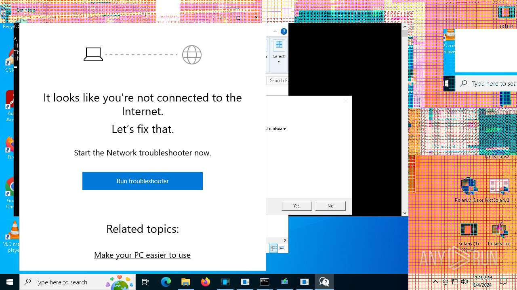Open File Explorer help icon
The width and height of the screenshot is (517, 290).
click(284, 31)
